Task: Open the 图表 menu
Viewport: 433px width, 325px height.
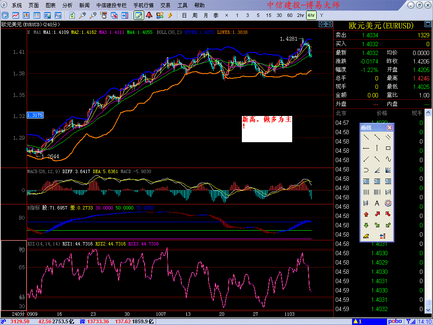Action: coord(51,5)
